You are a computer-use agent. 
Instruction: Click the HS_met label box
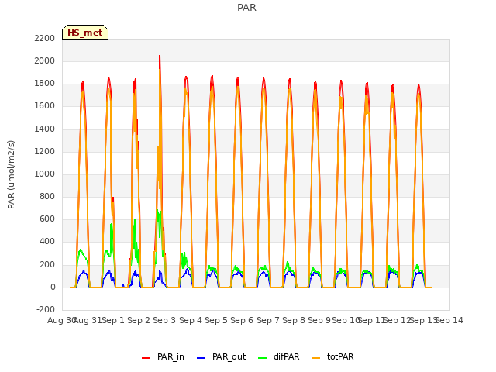(x=85, y=33)
